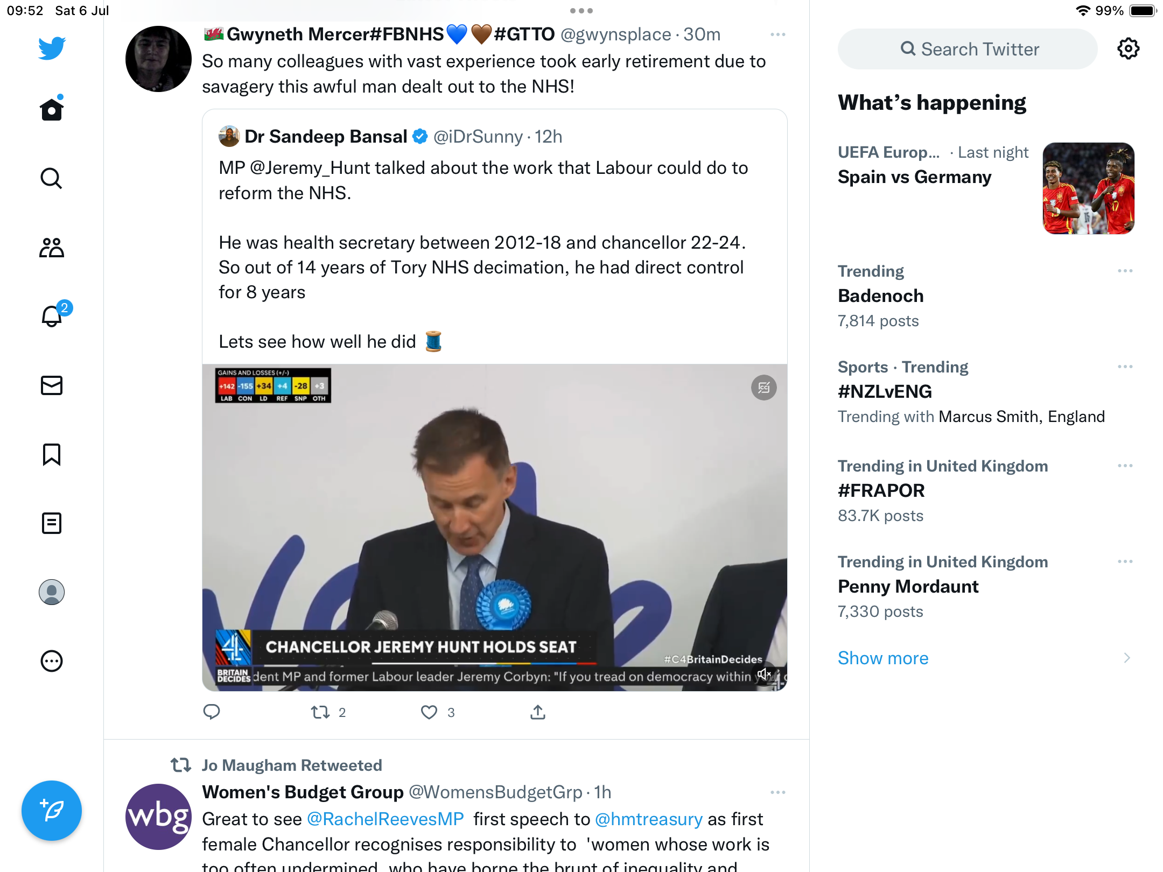Retweet Gwyneth Mercer's tweet

(x=320, y=712)
